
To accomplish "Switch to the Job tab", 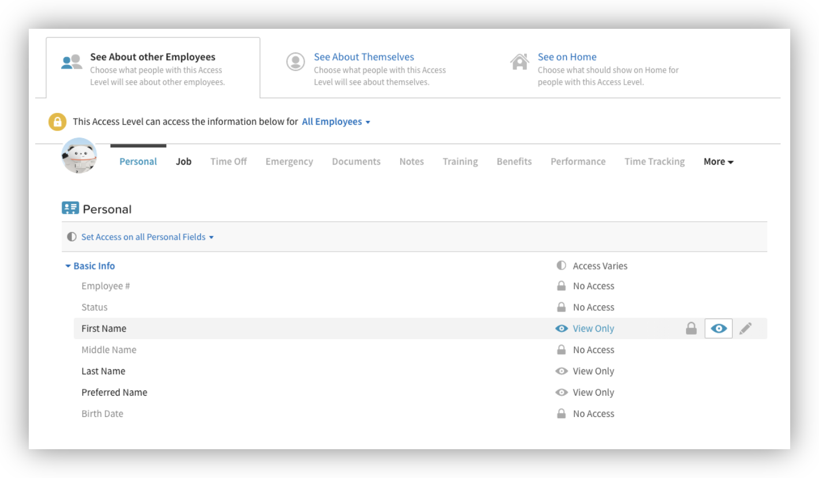I will [x=184, y=162].
